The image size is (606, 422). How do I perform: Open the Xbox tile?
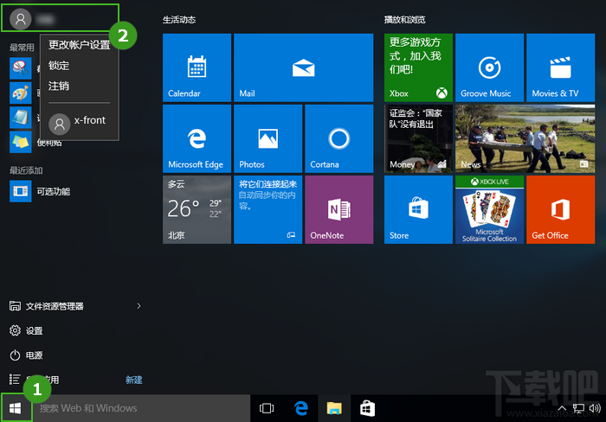pyautogui.click(x=418, y=67)
